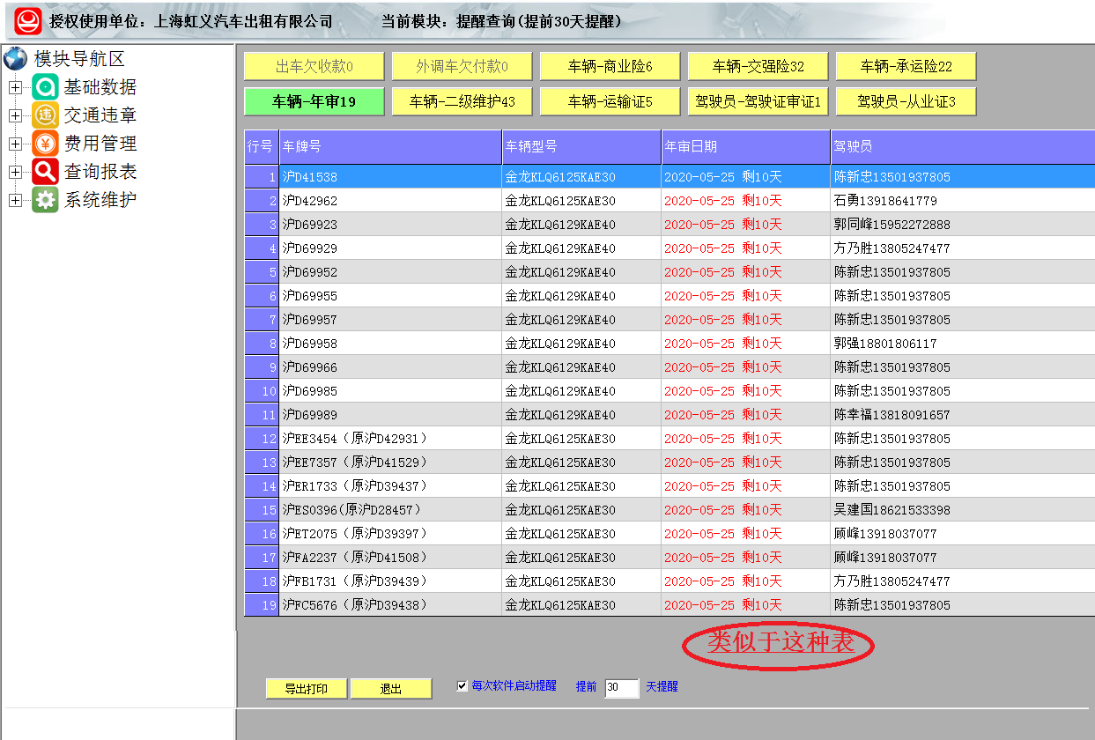Image resolution: width=1095 pixels, height=740 pixels.
Task: Select the row 沪ES0396(原沪D28457）
Action: coord(670,510)
